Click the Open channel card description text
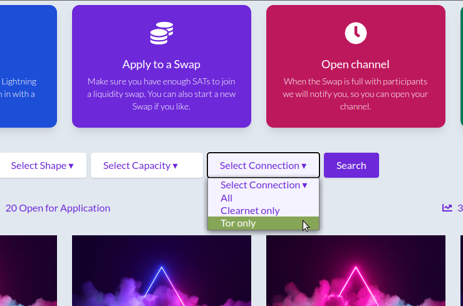The image size is (463, 306). [x=355, y=94]
